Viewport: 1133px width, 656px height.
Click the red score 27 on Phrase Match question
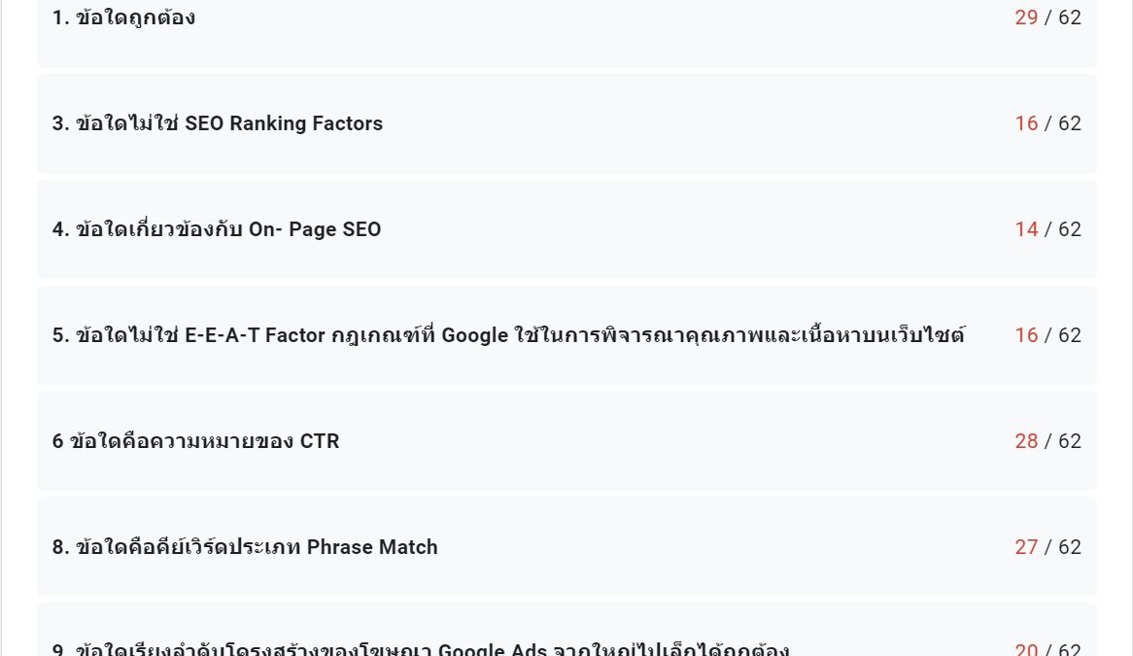[1026, 547]
